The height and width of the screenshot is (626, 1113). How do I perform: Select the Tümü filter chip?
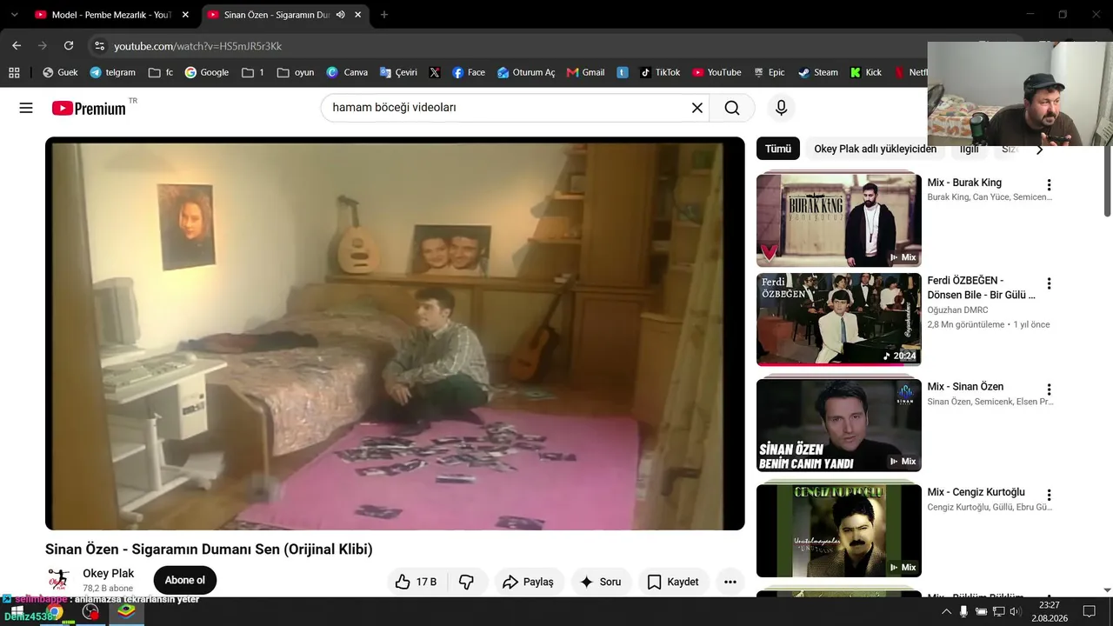pyautogui.click(x=778, y=149)
